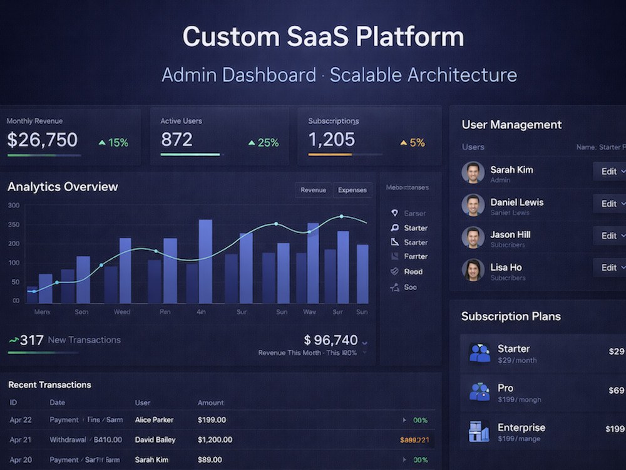Click the Users column label
The height and width of the screenshot is (470, 626).
[x=473, y=147]
